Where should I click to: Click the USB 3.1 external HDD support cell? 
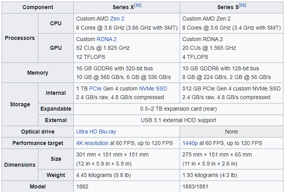[x=178, y=120]
